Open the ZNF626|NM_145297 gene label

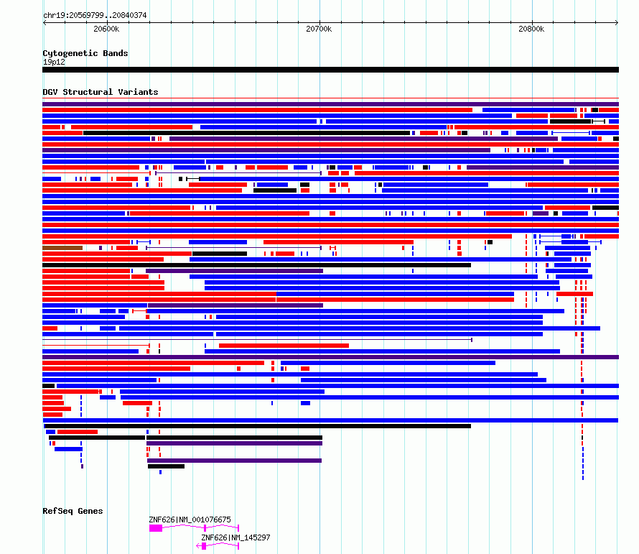tap(235, 537)
